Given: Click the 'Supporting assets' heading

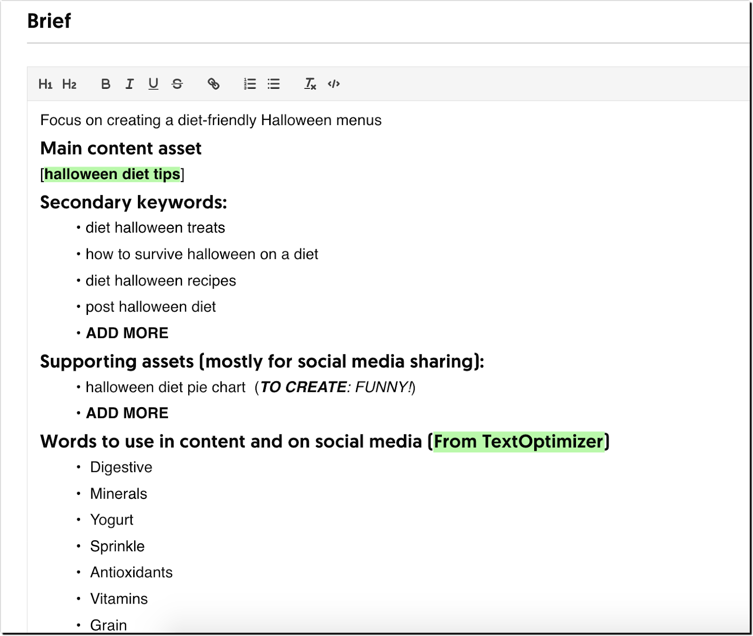Looking at the screenshot, I should (x=262, y=361).
